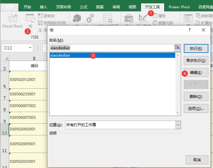Click the 宏 (Macros) ribbon icon
Screen dimensions: 213x168
click(30, 21)
